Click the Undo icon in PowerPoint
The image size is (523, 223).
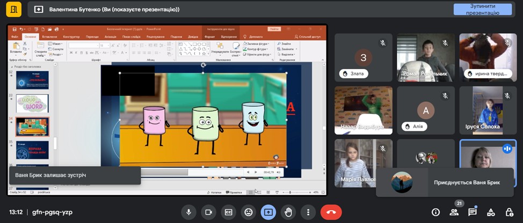21,29
